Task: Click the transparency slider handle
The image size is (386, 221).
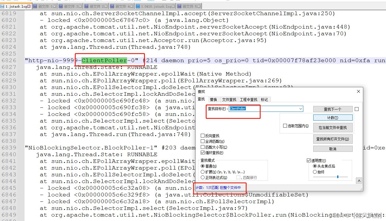Action: [x=338, y=177]
